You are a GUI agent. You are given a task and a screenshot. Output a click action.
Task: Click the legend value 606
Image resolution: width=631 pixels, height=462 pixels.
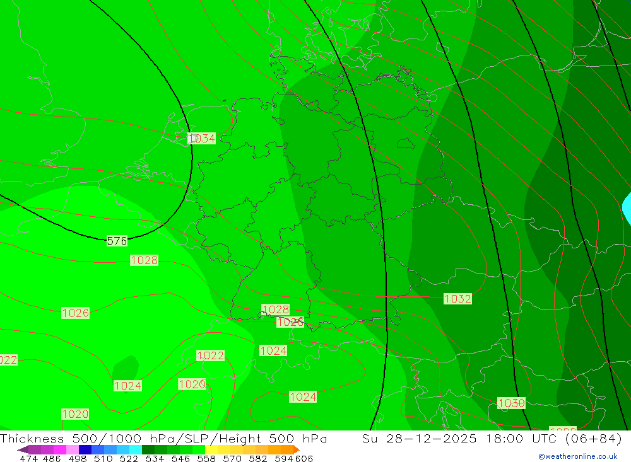[304, 458]
